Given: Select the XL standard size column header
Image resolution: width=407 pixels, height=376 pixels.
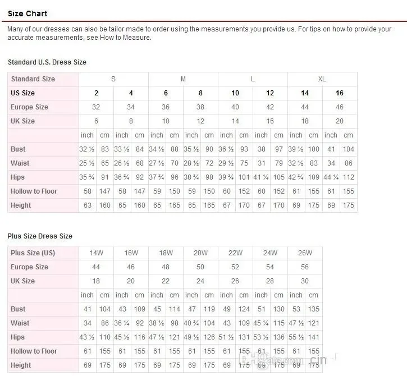Looking at the screenshot, I should [322, 79].
